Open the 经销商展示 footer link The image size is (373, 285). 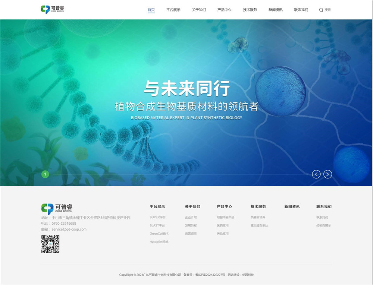point(323,225)
